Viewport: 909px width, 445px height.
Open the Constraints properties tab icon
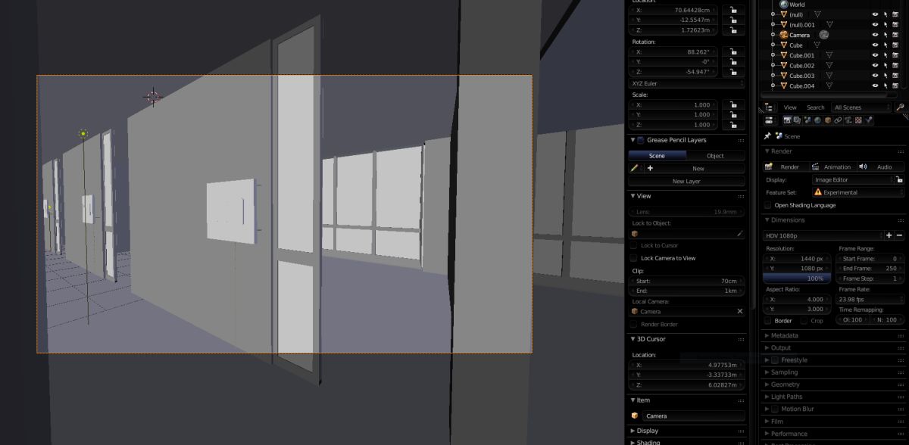pos(838,120)
